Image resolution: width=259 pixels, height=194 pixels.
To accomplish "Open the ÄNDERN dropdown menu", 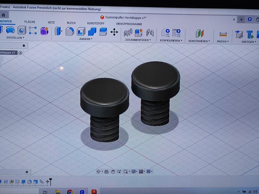I will coord(86,39).
